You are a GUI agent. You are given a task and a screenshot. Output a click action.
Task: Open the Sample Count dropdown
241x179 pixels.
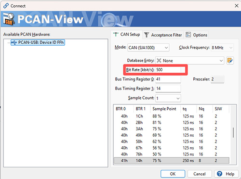point(168,98)
